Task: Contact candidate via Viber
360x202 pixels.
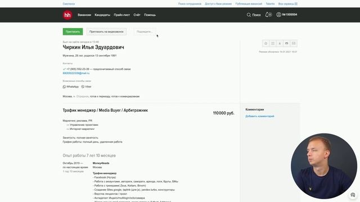Action: (x=86, y=87)
